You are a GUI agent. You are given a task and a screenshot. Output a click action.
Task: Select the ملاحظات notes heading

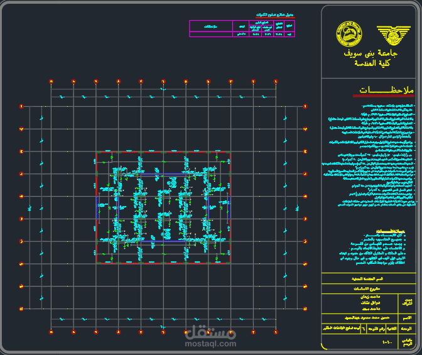click(x=386, y=90)
